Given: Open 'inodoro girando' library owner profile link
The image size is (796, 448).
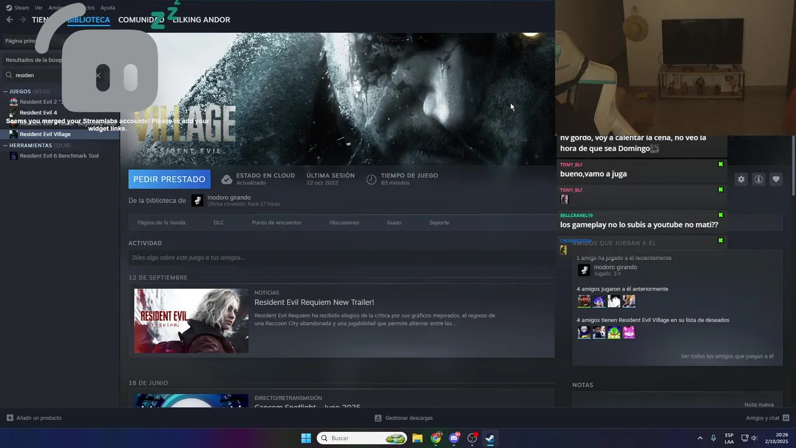Looking at the screenshot, I should click(229, 197).
